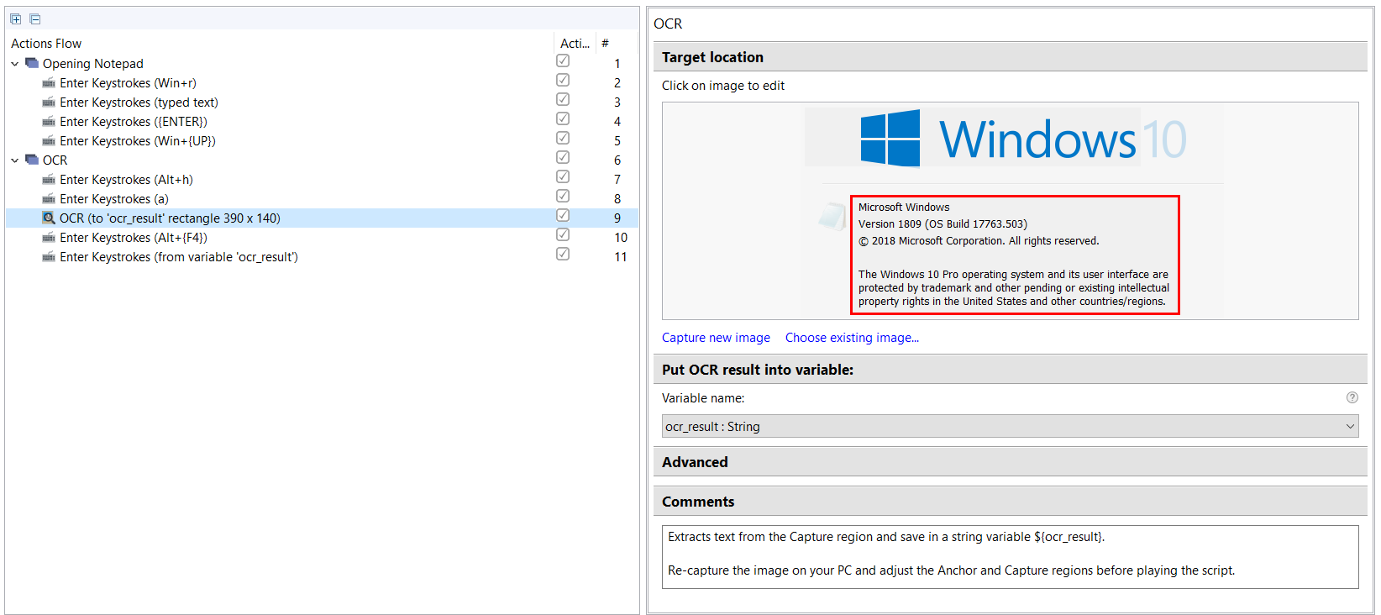Click the keyboard icon of the Win+{UP} row
The width and height of the screenshot is (1381, 615).
(49, 141)
